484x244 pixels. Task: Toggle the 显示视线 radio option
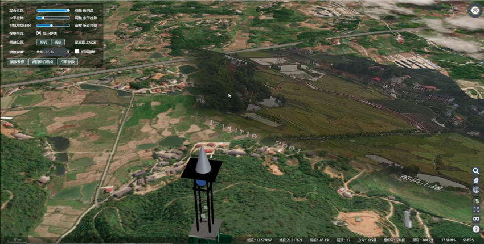click(39, 33)
